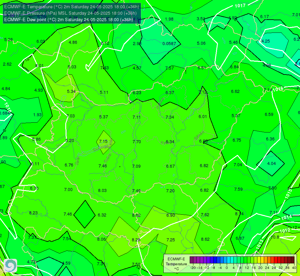This screenshot has height=276, width=300.
Task: Click the dew point value 4.73
Action: point(31,262)
